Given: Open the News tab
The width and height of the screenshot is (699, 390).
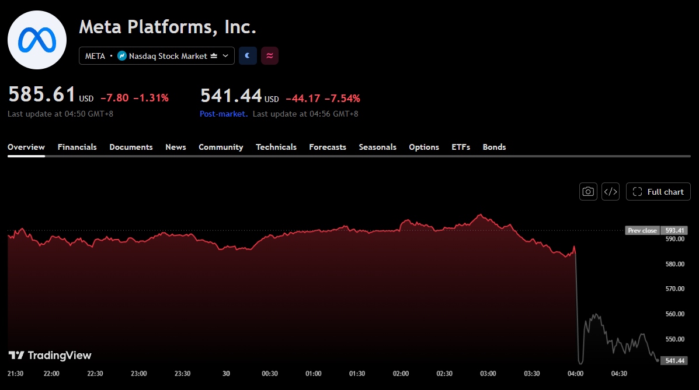Looking at the screenshot, I should coord(176,147).
